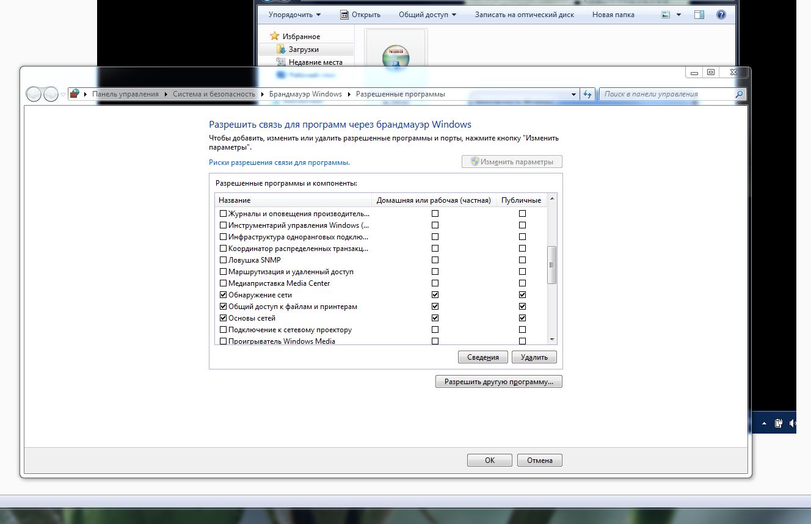Image resolution: width=811 pixels, height=524 pixels.
Task: Click the magnifier icon in Control Panel search
Action: click(739, 94)
